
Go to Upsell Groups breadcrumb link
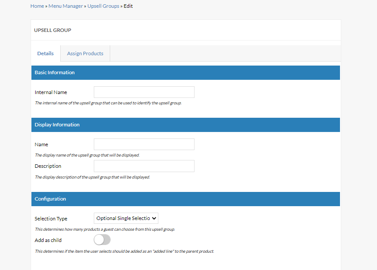[103, 6]
